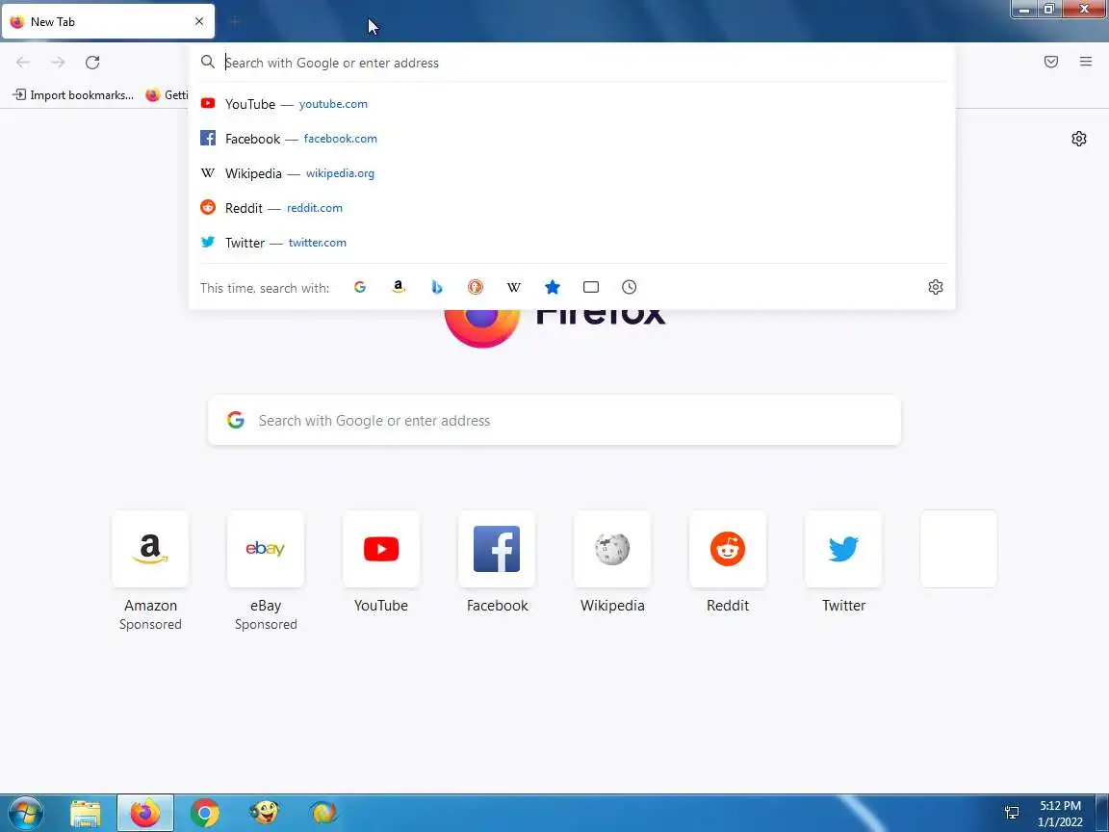Select YouTube suggestion in address dropdown
Image resolution: width=1109 pixels, height=832 pixels.
(x=572, y=104)
